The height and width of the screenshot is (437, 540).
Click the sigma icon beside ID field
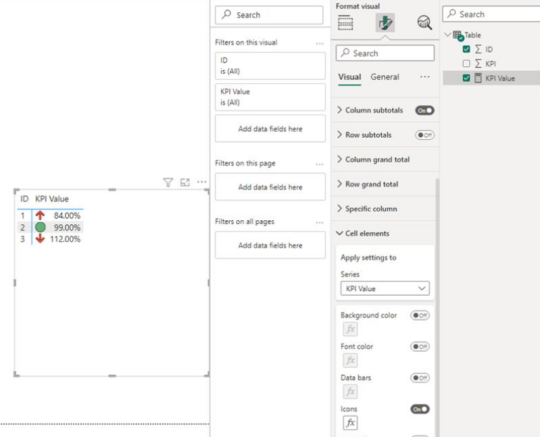pos(478,49)
